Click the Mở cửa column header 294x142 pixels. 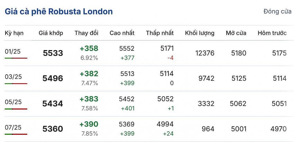(x=236, y=33)
